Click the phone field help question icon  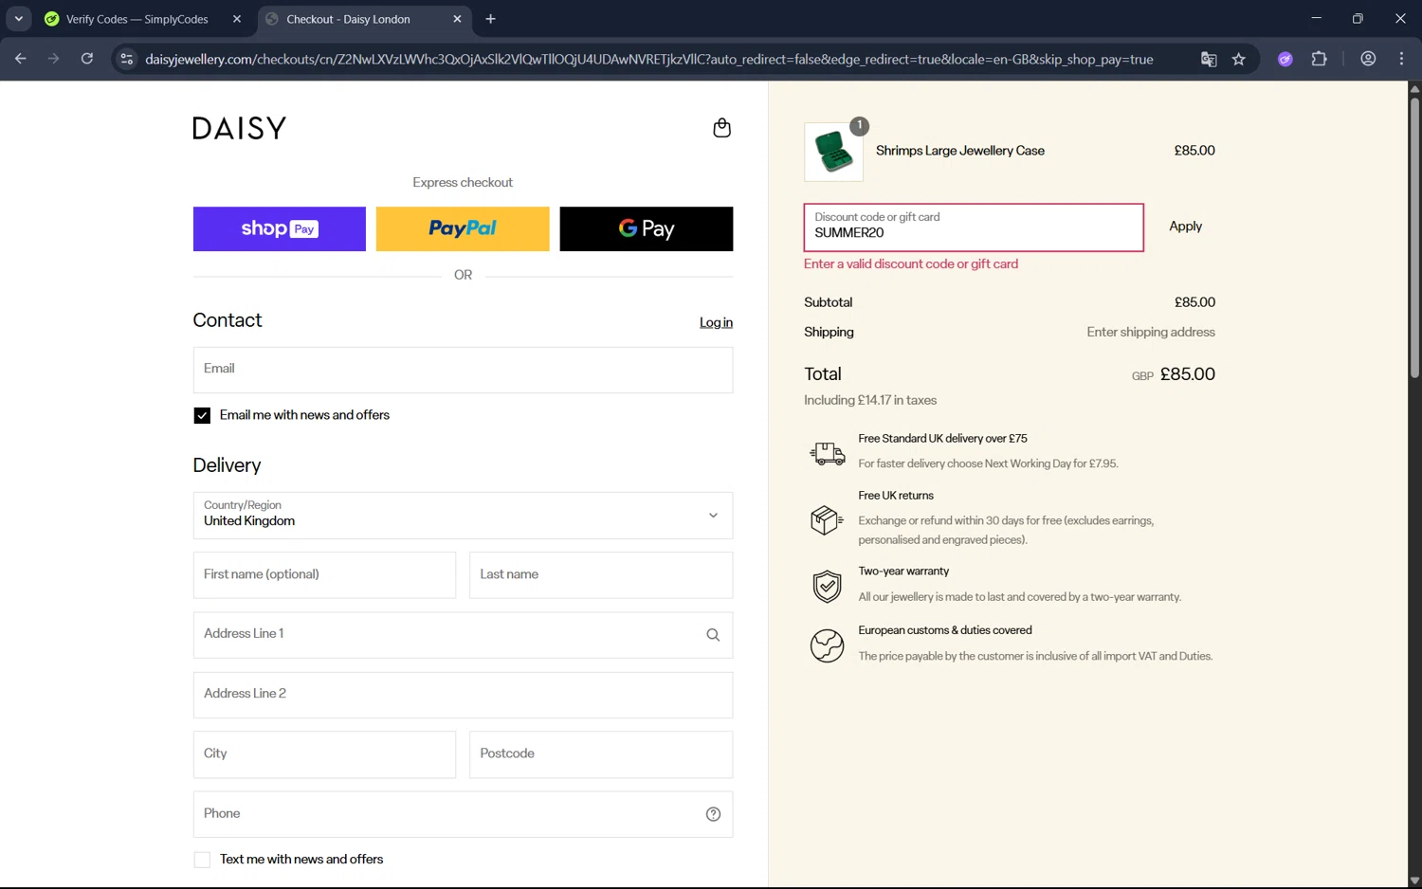(713, 814)
